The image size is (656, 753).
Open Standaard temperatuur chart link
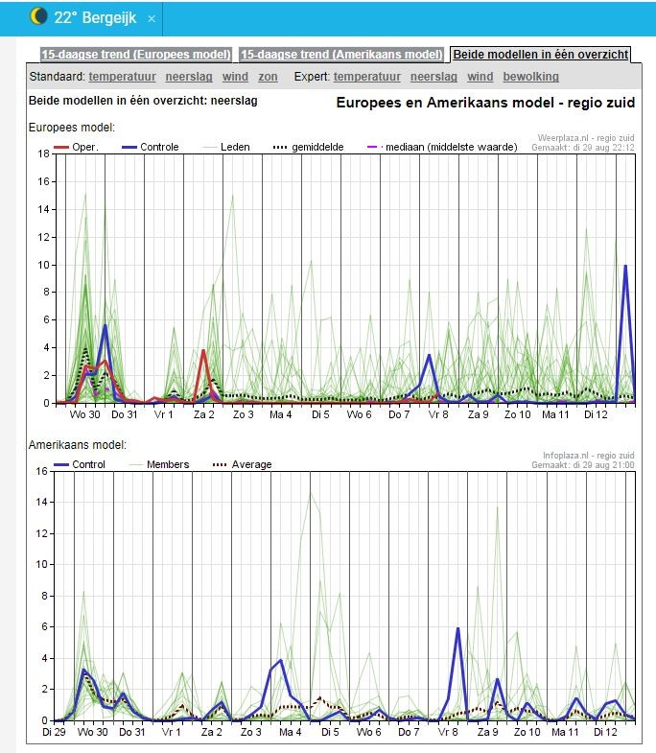122,77
